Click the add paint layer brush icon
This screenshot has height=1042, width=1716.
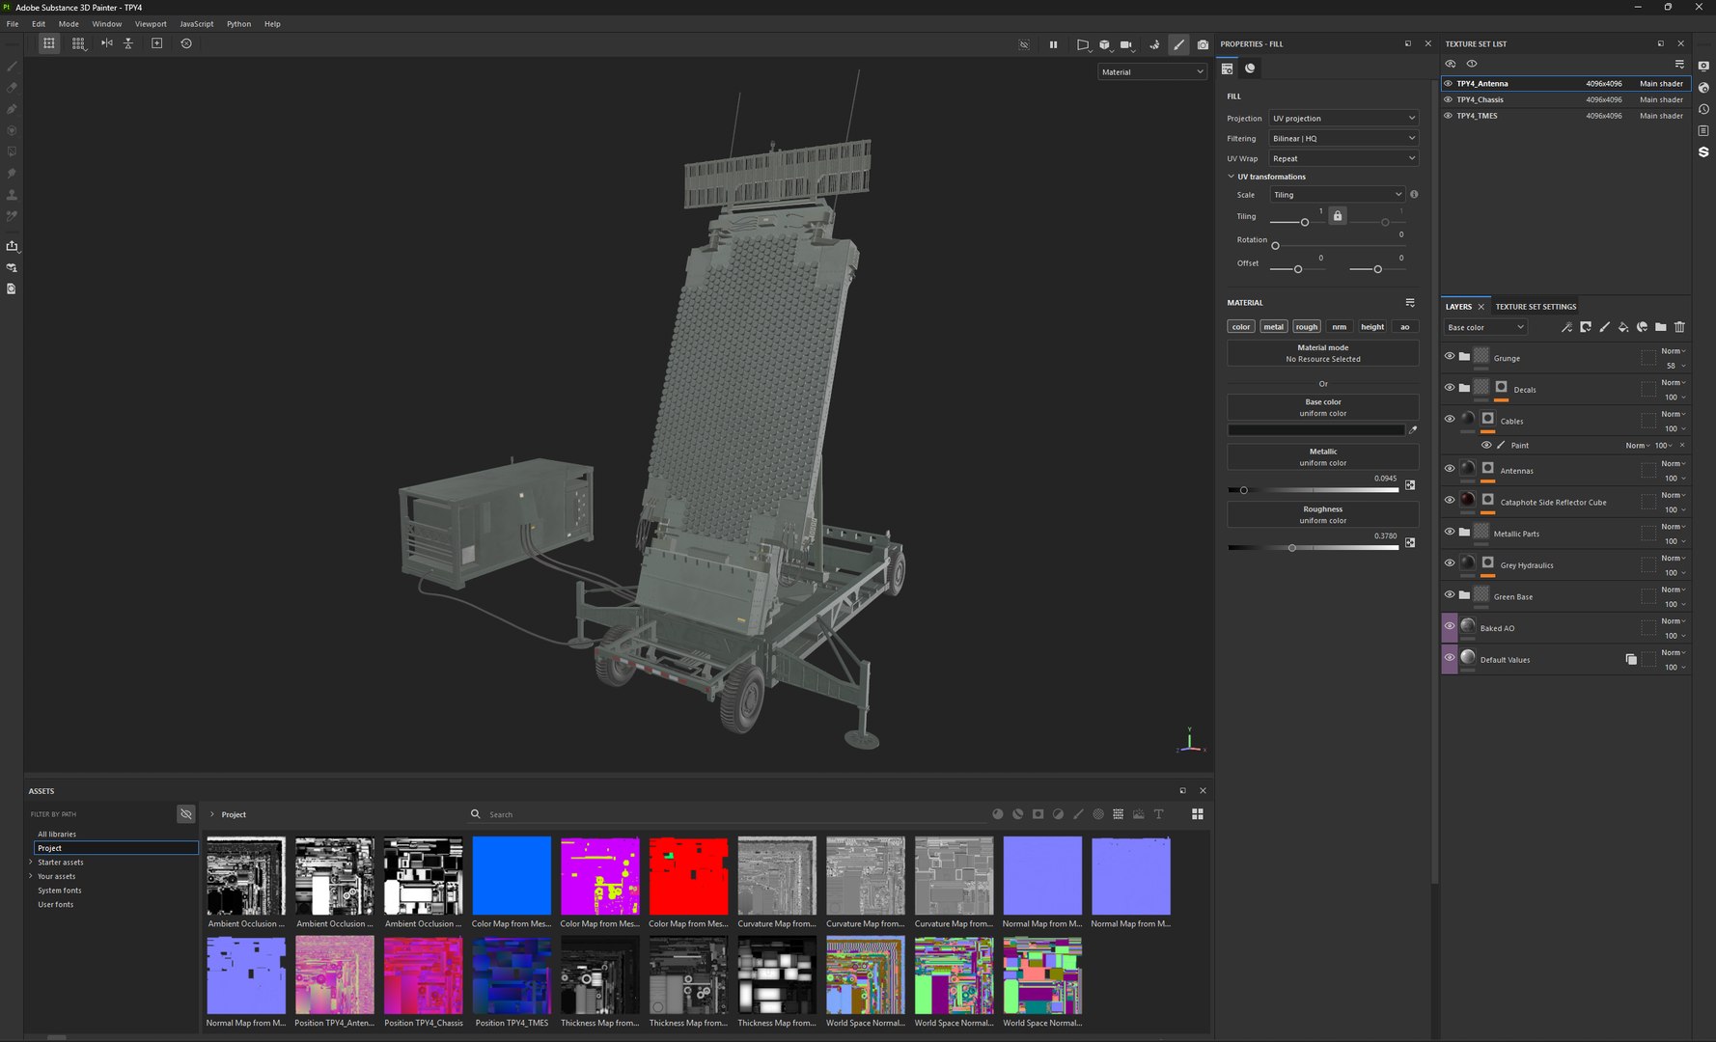point(1604,327)
